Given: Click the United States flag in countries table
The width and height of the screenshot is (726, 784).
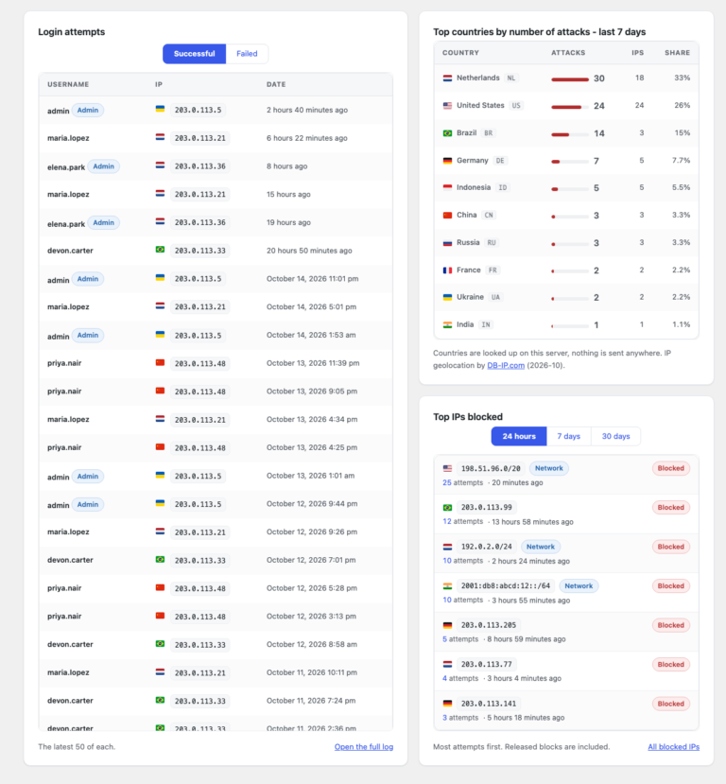Looking at the screenshot, I should pos(448,106).
